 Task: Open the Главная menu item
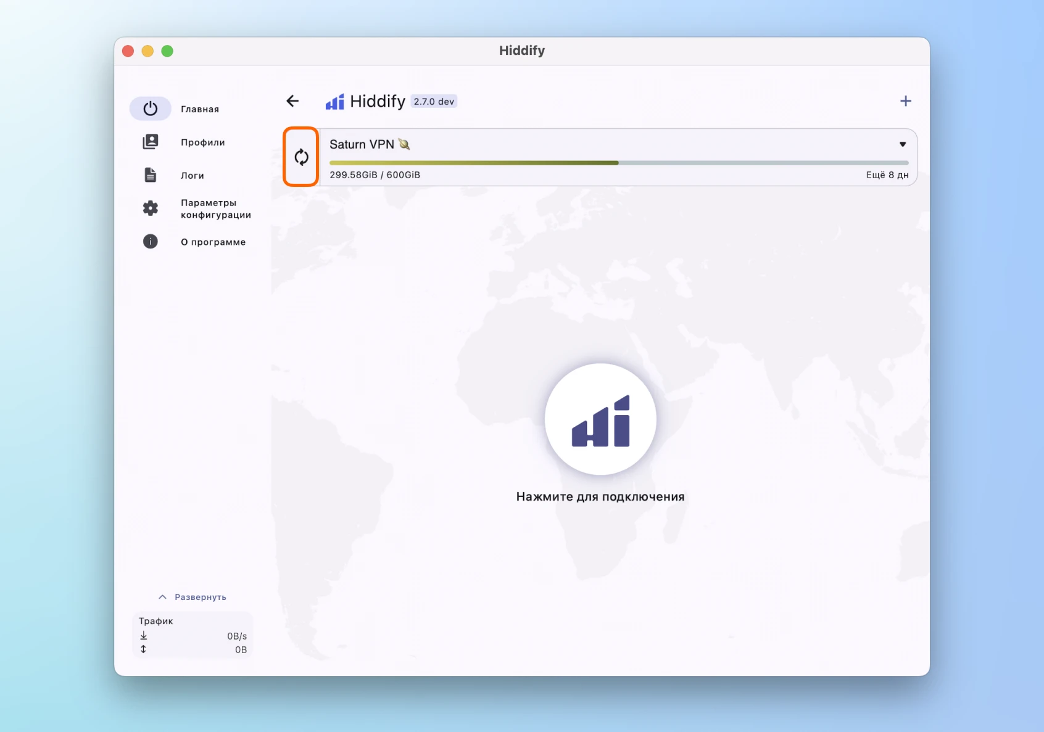(200, 109)
